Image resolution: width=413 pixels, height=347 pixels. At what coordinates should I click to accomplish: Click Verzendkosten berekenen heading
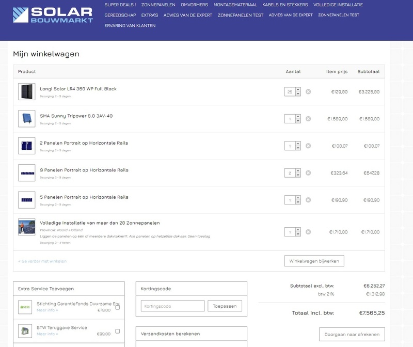coord(170,334)
